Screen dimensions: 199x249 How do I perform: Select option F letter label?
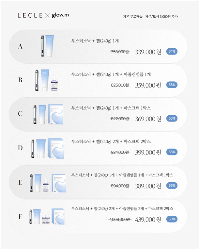coord(20,216)
